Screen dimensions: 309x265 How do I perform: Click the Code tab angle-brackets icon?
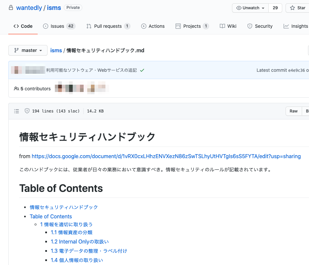(16, 26)
